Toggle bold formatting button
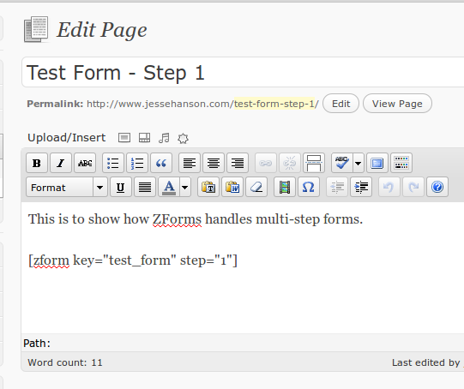 37,163
